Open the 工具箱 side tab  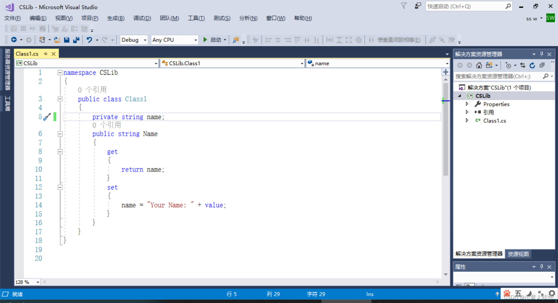pos(7,103)
